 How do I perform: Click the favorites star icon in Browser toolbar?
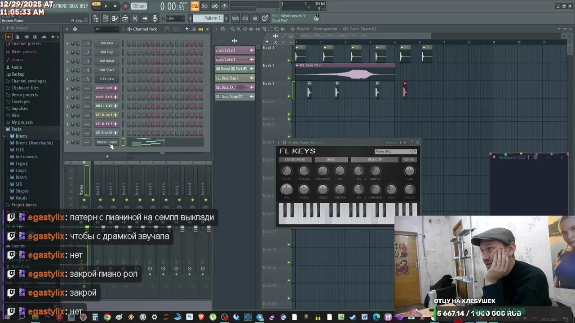tap(53, 37)
